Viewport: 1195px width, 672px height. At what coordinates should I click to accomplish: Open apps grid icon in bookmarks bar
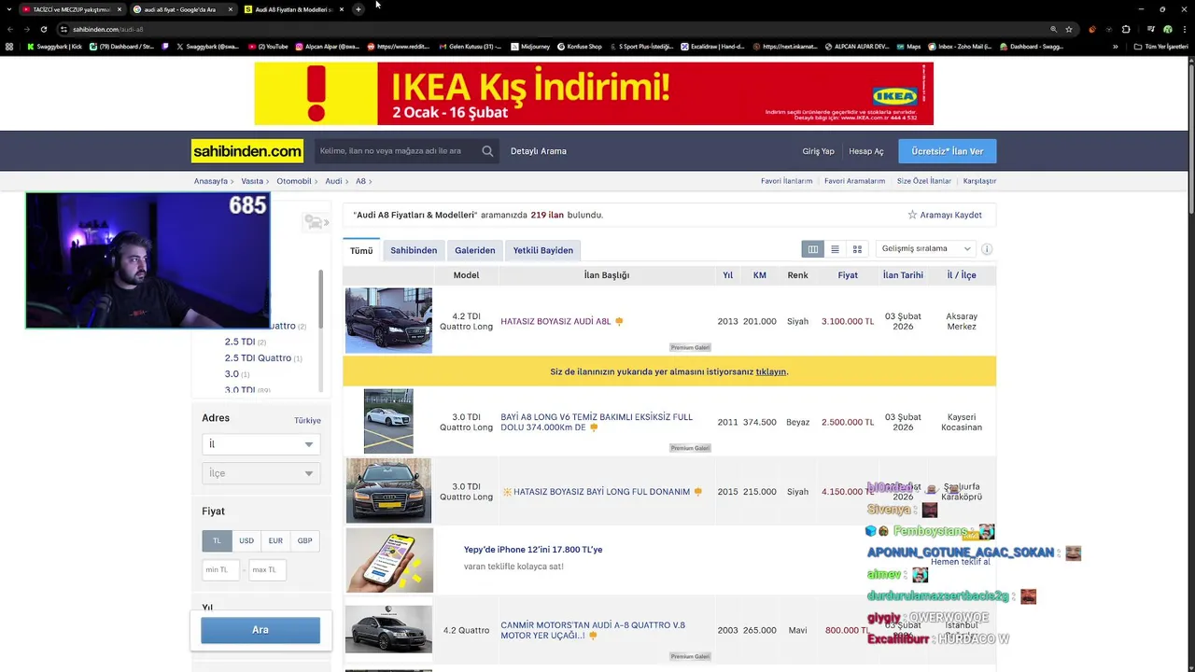9,47
